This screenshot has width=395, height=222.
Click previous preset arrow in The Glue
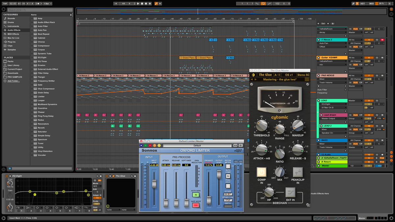click(x=252, y=79)
